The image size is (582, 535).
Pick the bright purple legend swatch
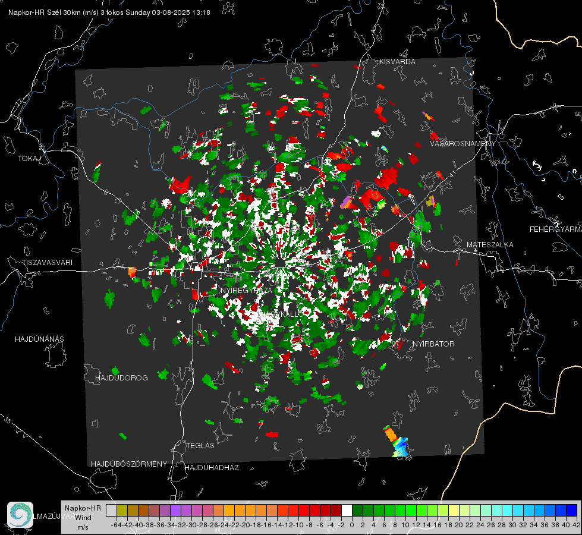(175, 510)
